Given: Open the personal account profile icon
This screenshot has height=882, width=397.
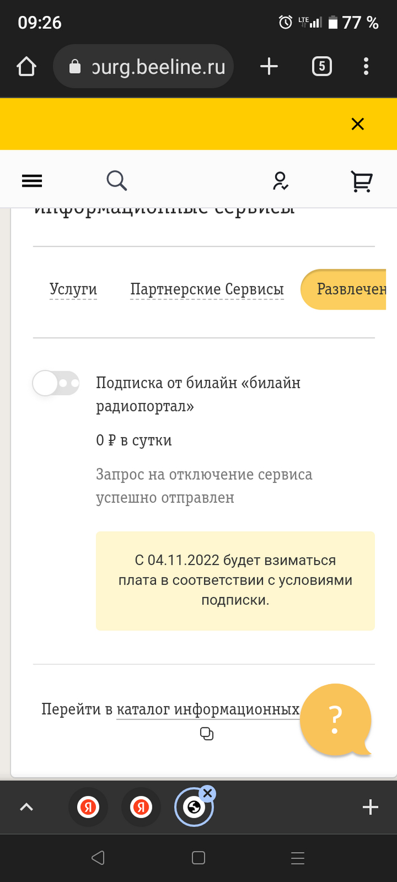Looking at the screenshot, I should point(280,181).
